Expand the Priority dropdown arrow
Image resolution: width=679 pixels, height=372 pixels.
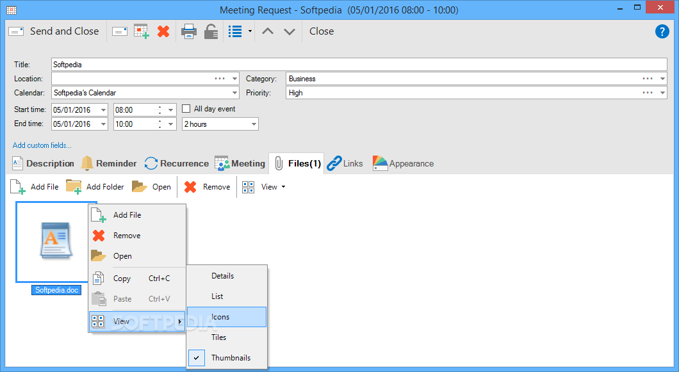(x=662, y=93)
